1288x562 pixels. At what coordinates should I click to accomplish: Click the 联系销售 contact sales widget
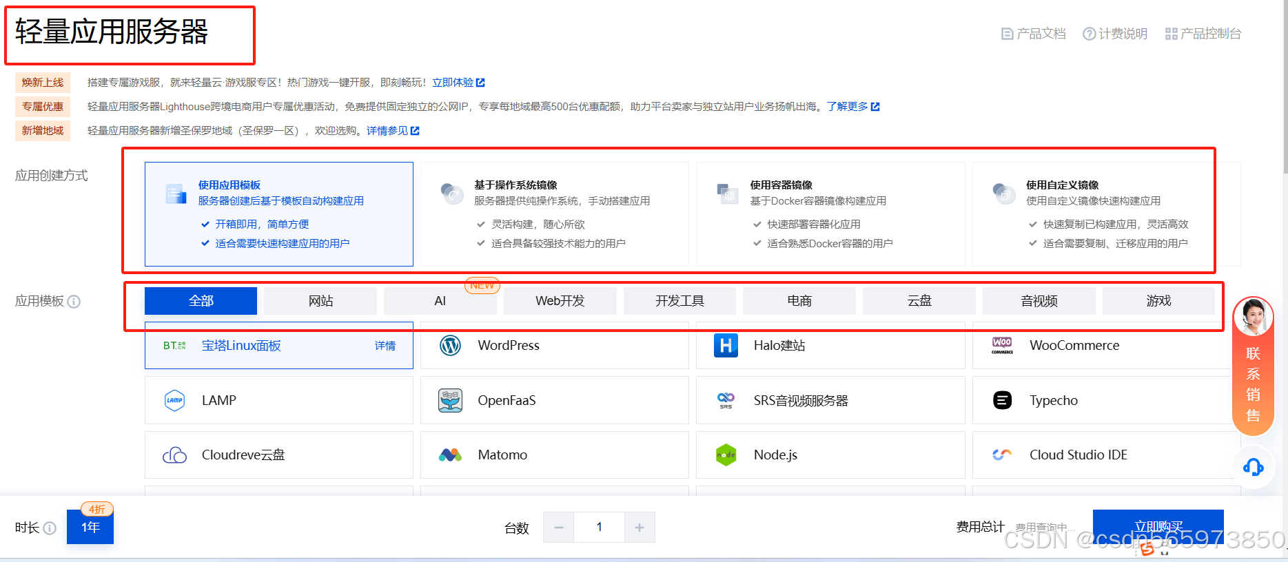(x=1253, y=366)
